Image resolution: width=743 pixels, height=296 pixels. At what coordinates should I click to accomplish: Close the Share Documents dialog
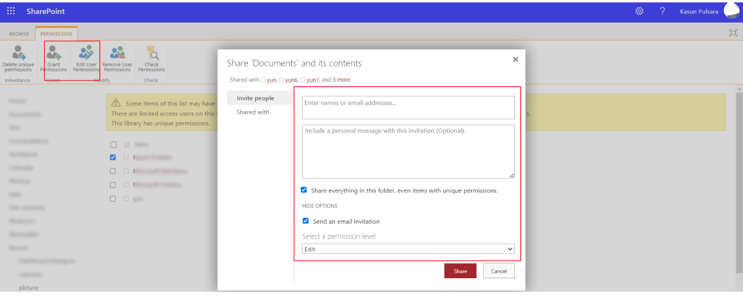(515, 59)
